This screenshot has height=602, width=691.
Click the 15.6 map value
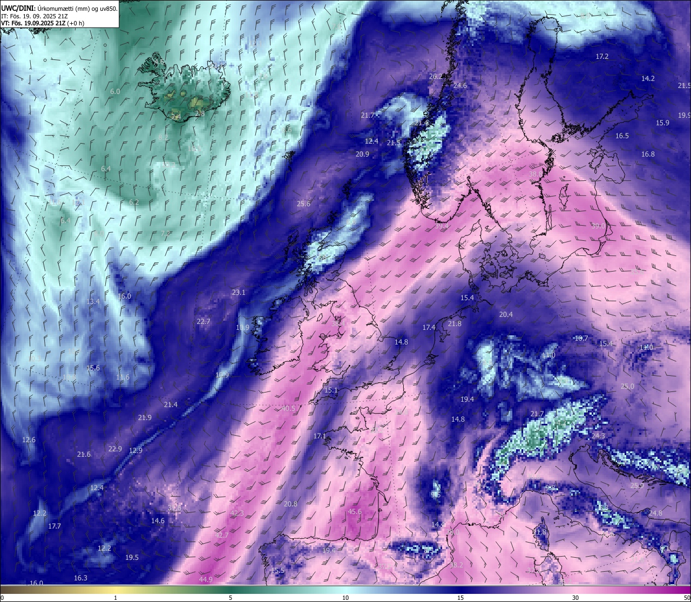click(x=93, y=368)
